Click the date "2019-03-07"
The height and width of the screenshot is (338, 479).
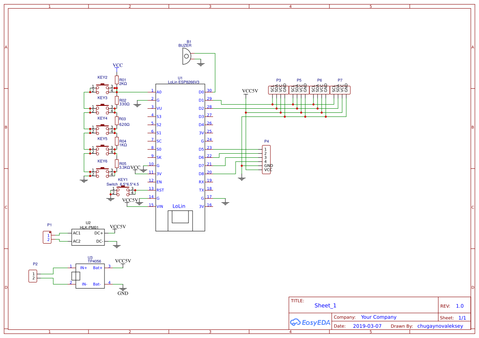[367, 326]
